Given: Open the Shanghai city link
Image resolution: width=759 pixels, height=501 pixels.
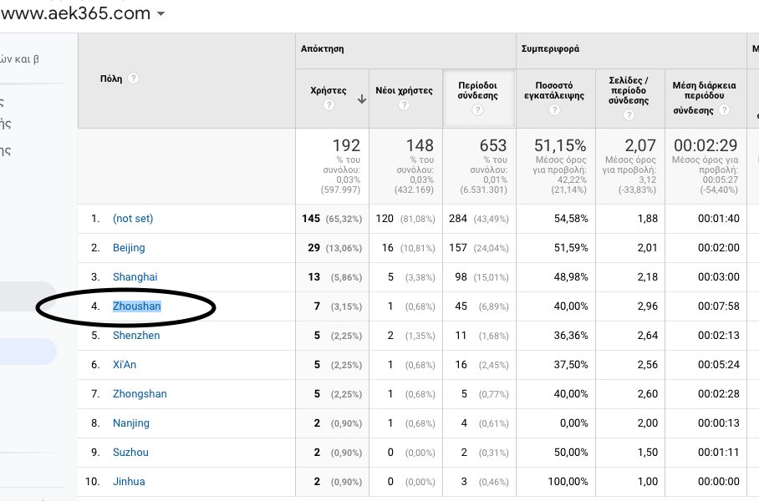Looking at the screenshot, I should (135, 277).
